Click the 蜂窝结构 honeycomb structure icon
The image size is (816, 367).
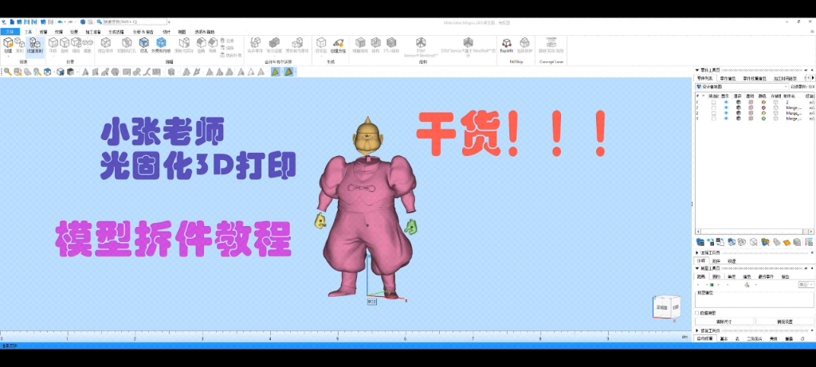tap(359, 45)
